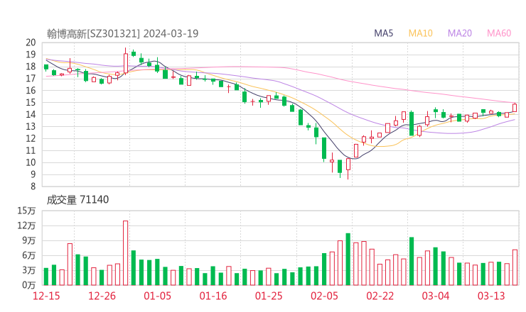Select the last red volume bar on the right

point(515,267)
